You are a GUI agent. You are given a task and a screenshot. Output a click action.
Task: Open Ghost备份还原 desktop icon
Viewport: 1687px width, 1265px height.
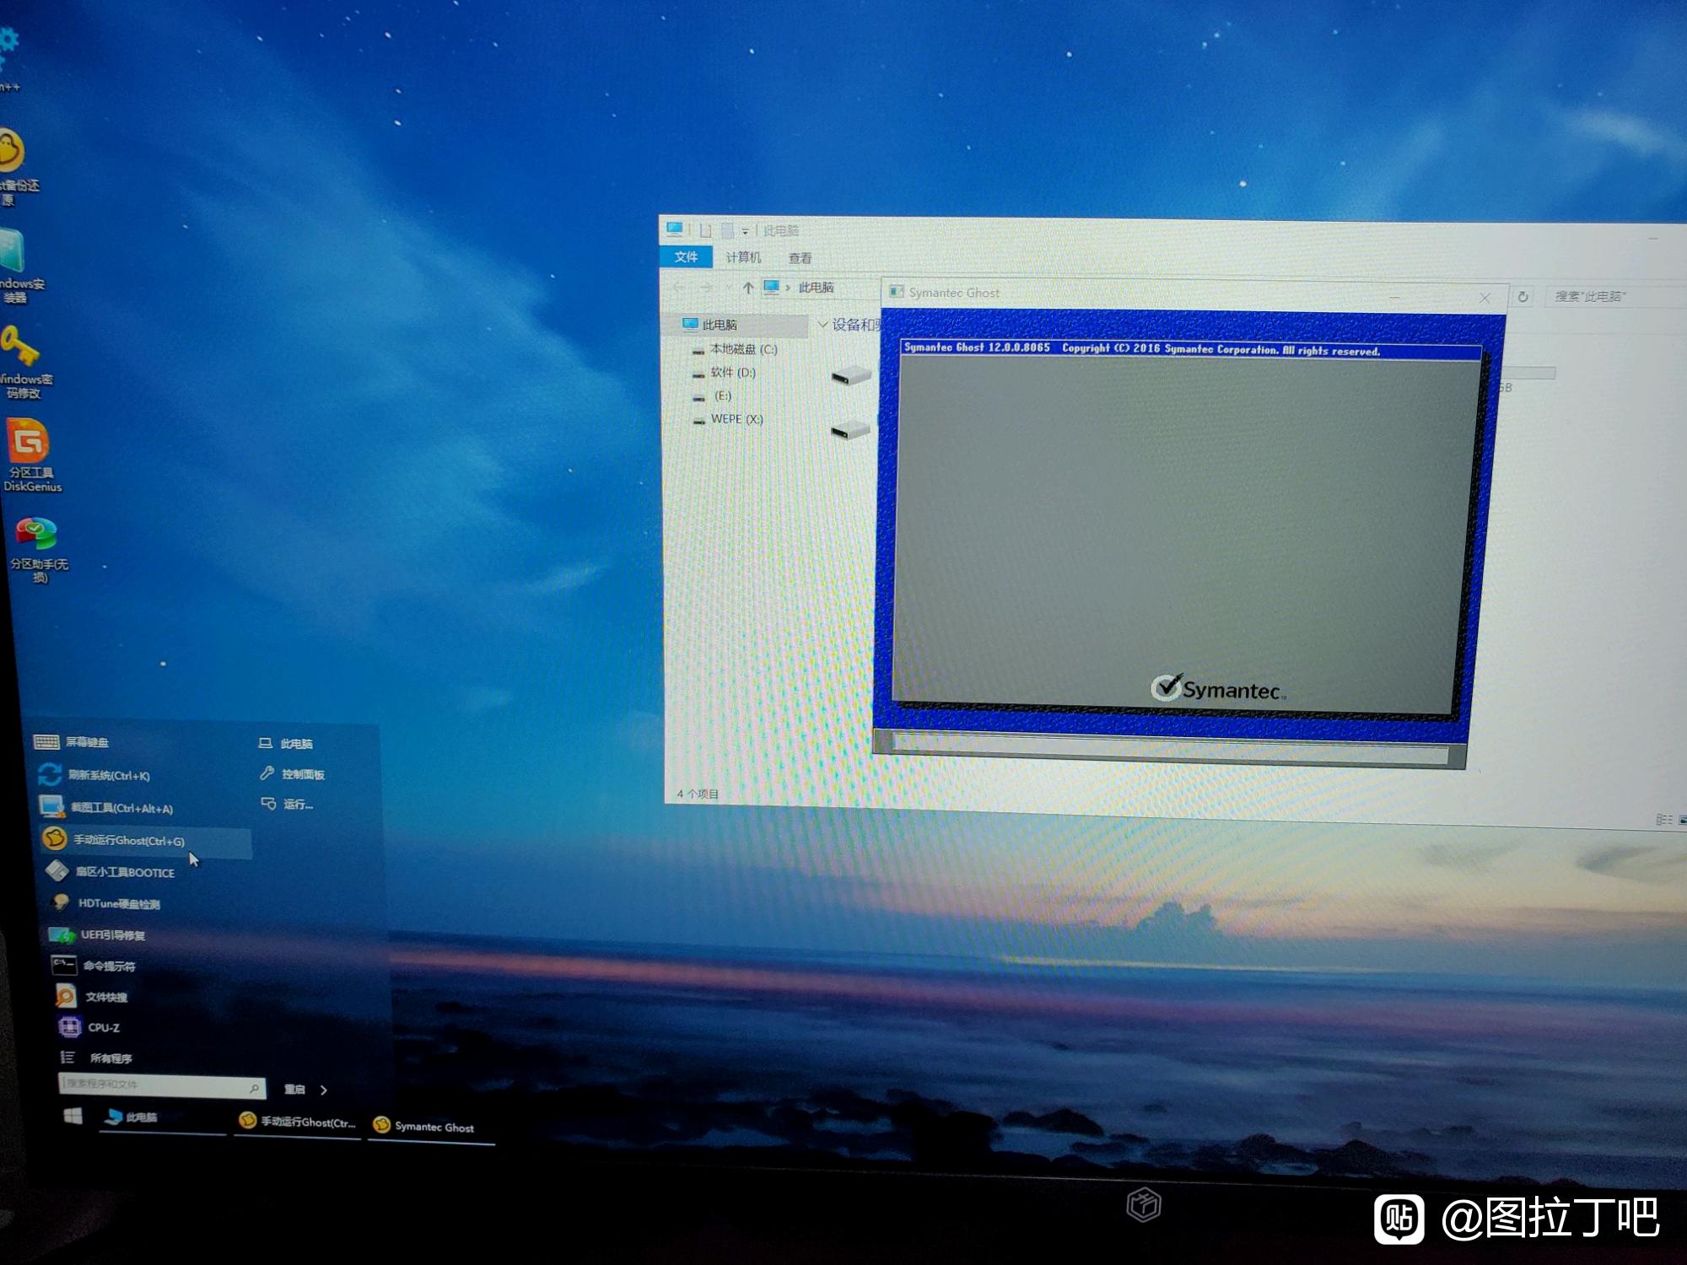point(17,167)
